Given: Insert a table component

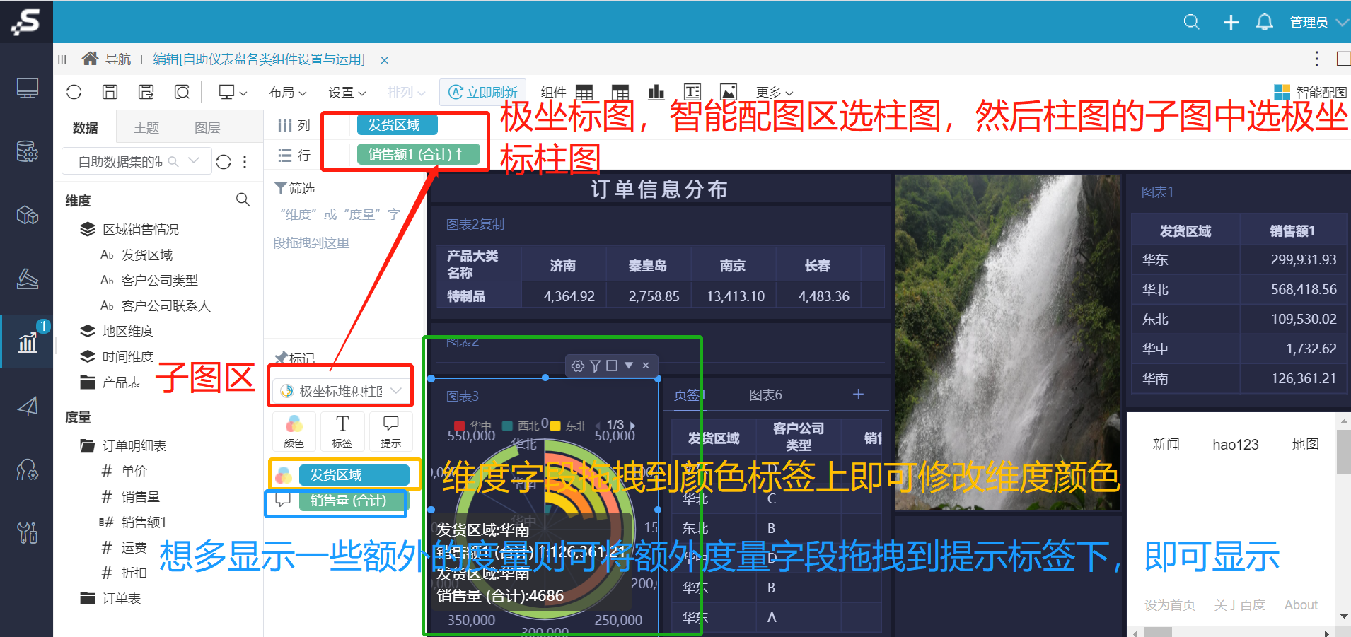Looking at the screenshot, I should point(584,92).
